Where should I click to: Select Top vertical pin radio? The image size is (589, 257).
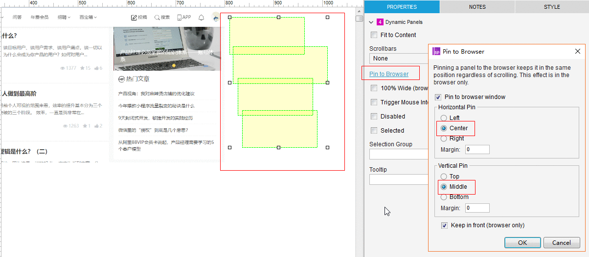[x=444, y=177]
